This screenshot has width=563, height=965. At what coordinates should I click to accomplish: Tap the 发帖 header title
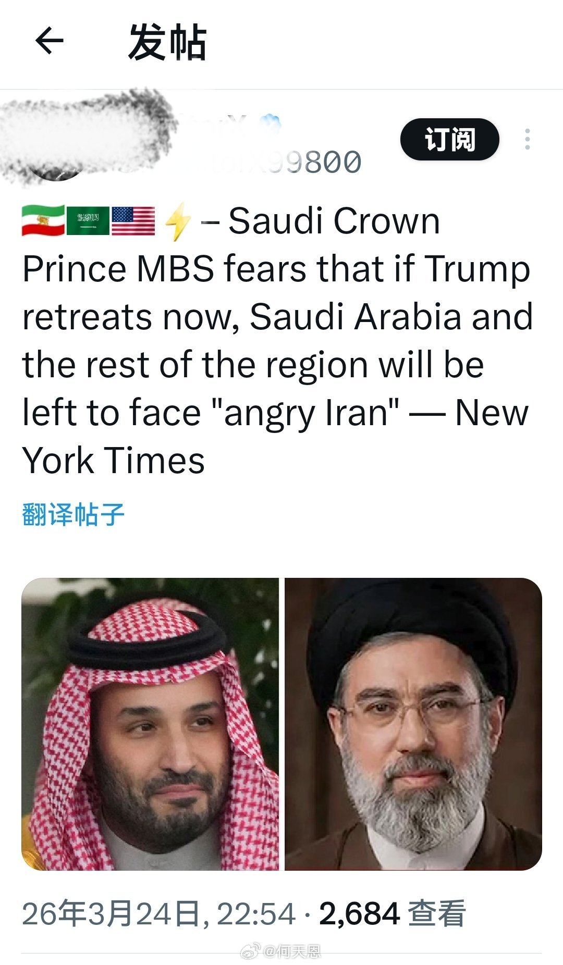coord(167,43)
